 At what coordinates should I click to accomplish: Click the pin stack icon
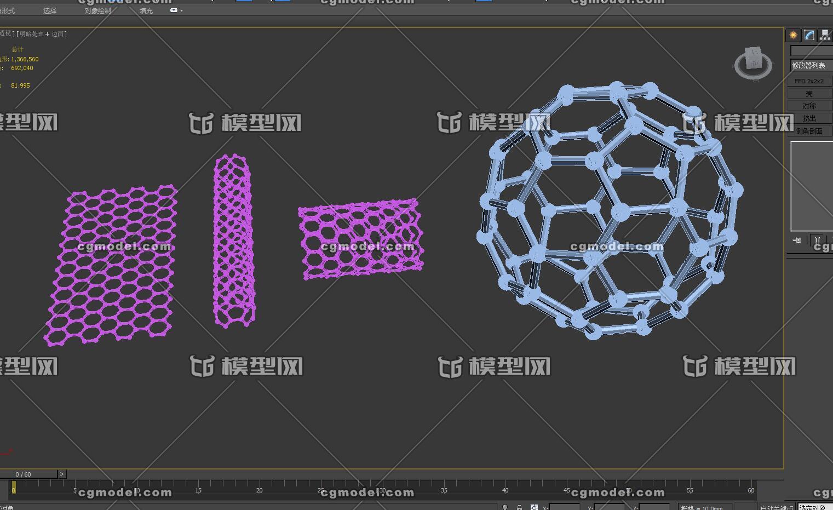point(797,240)
